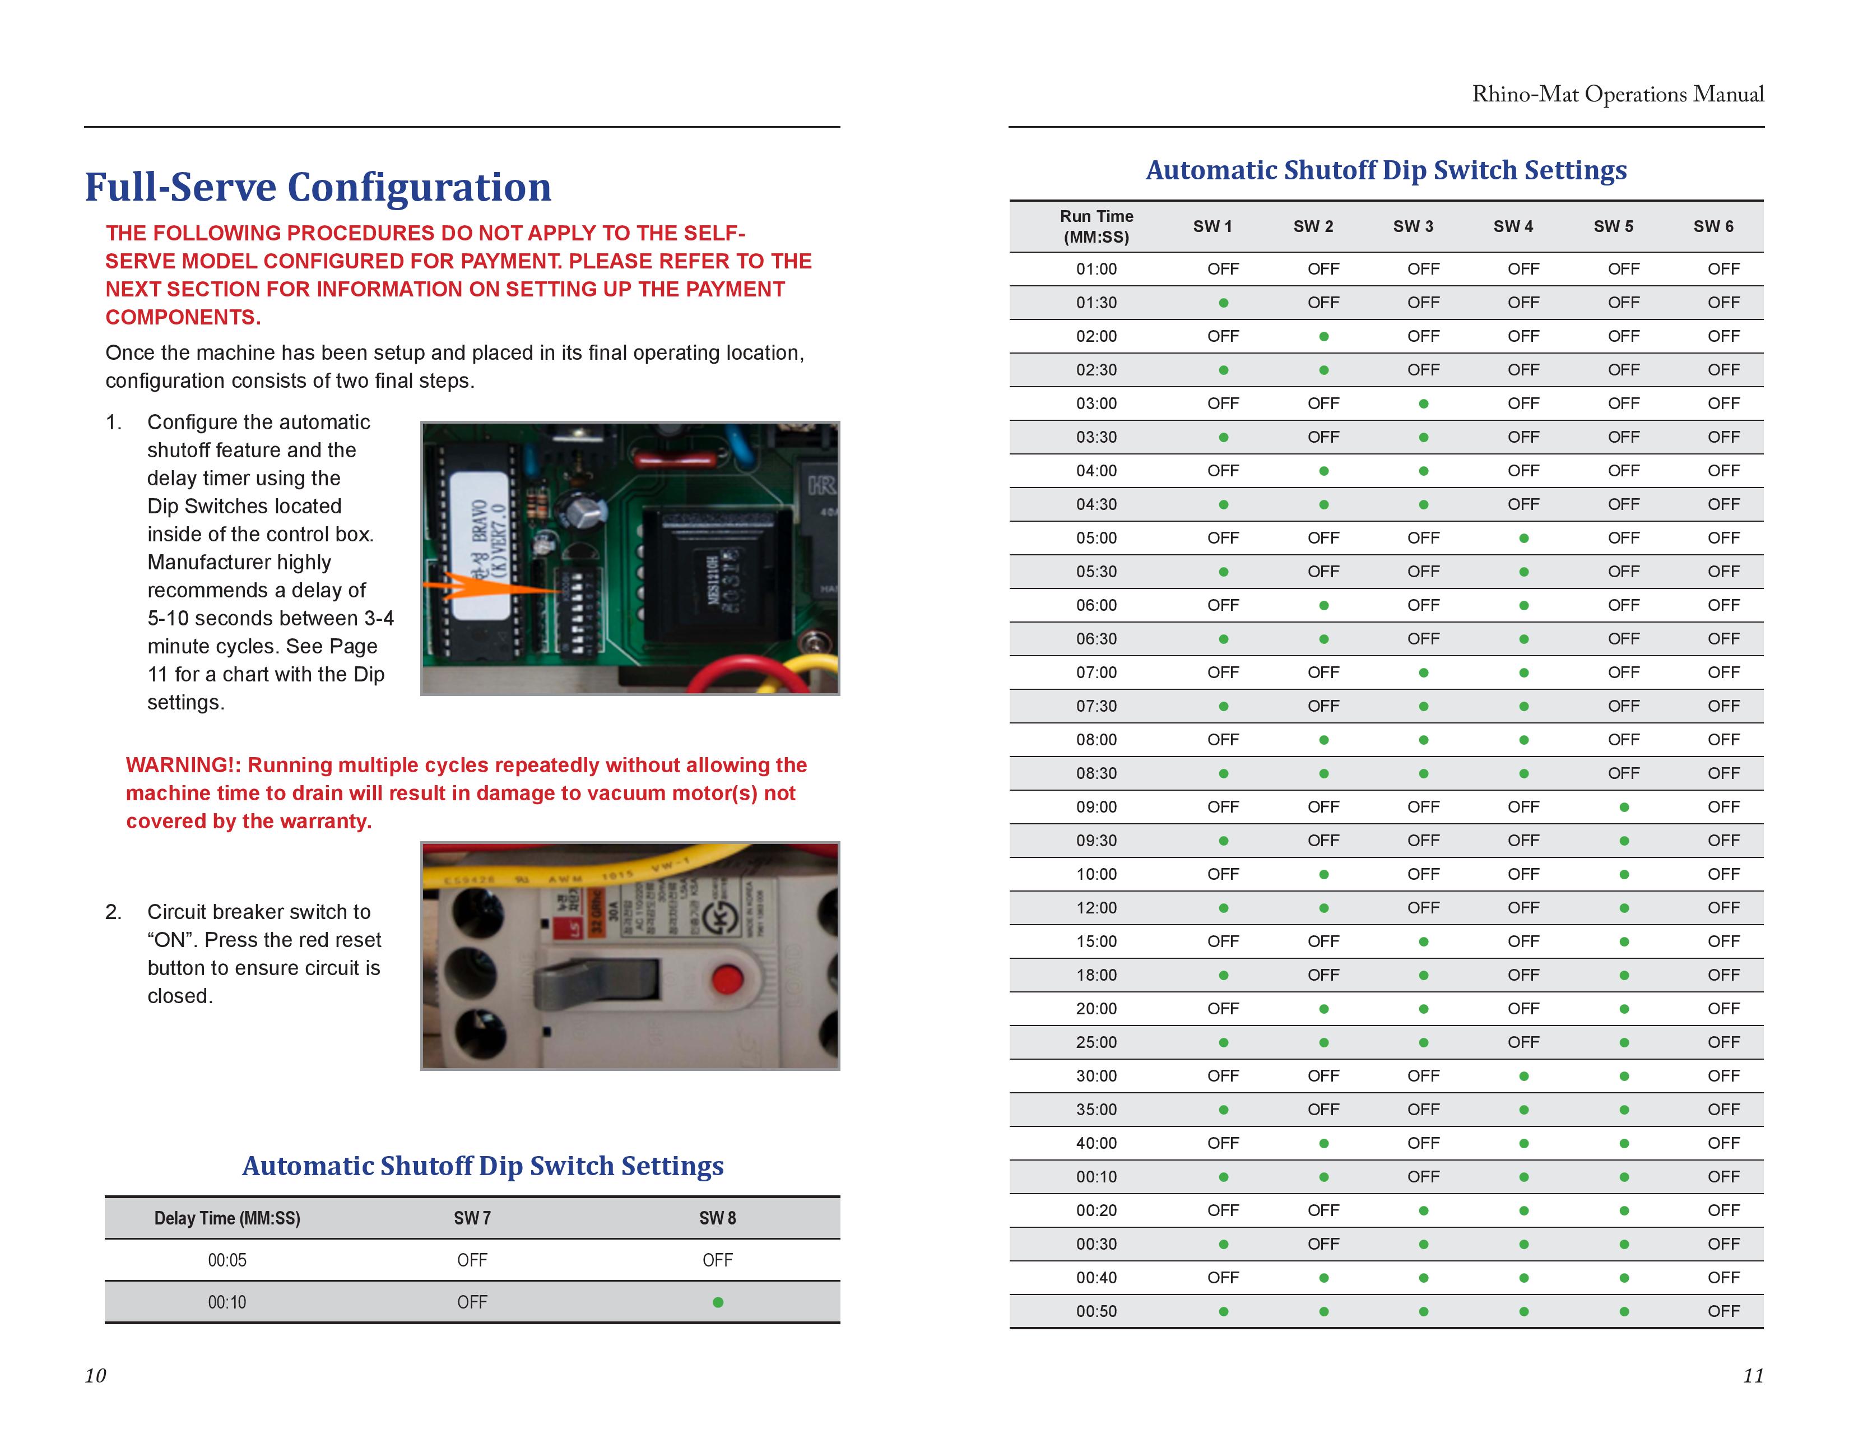
Task: Click the 00:40 run time cell
Action: 1097,1278
